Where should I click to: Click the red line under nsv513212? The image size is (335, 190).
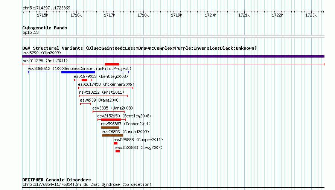point(104,96)
